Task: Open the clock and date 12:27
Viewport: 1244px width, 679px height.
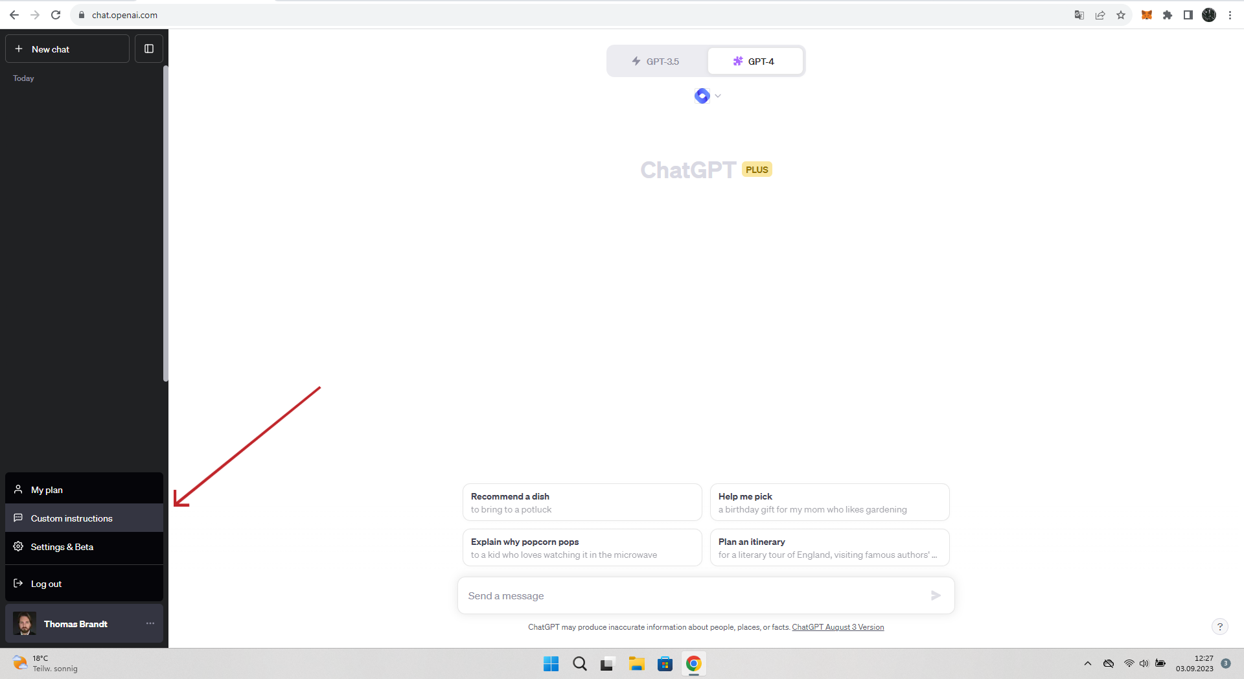Action: click(x=1195, y=663)
